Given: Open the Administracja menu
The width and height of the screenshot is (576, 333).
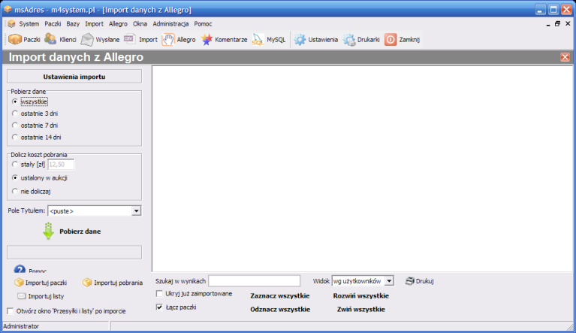Looking at the screenshot, I should (x=170, y=24).
